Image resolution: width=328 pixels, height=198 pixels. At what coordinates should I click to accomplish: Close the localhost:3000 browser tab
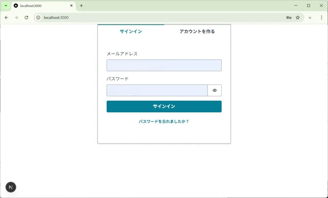[71, 6]
